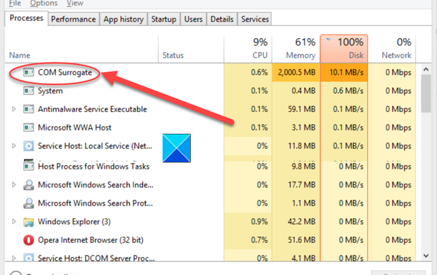The height and width of the screenshot is (275, 437).
Task: Switch to the Details tab
Action: click(x=222, y=19)
